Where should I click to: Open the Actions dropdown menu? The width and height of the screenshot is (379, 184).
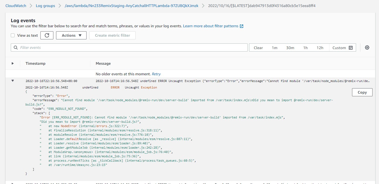71,35
